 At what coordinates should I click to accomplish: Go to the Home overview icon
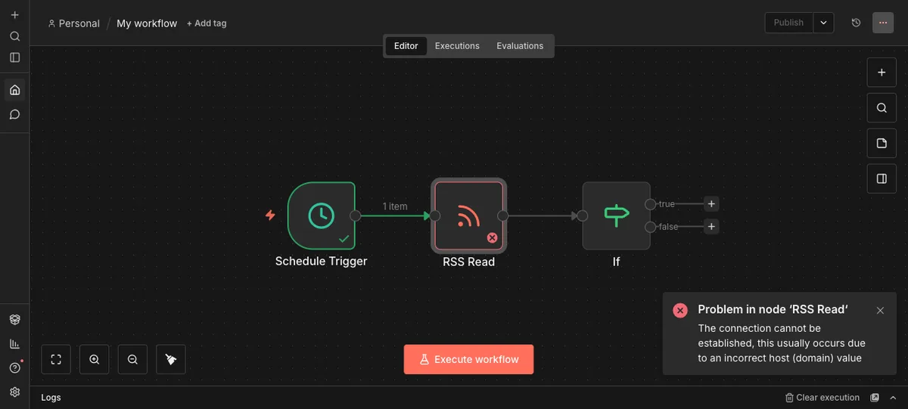pyautogui.click(x=14, y=90)
